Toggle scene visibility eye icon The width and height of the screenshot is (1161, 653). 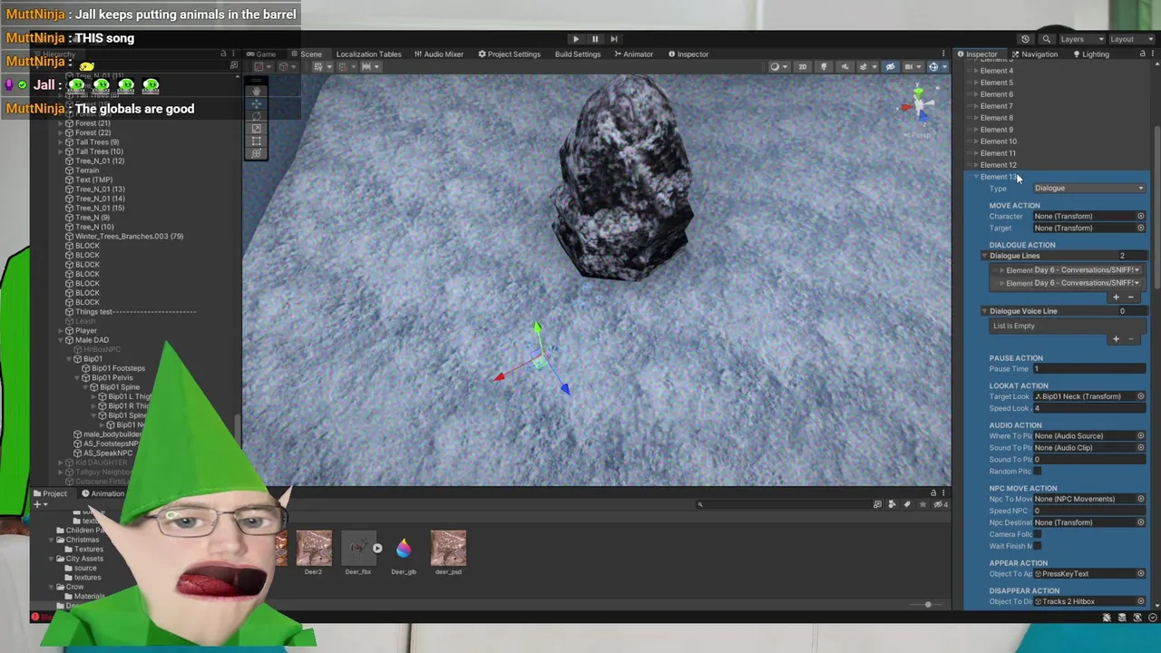click(x=890, y=67)
